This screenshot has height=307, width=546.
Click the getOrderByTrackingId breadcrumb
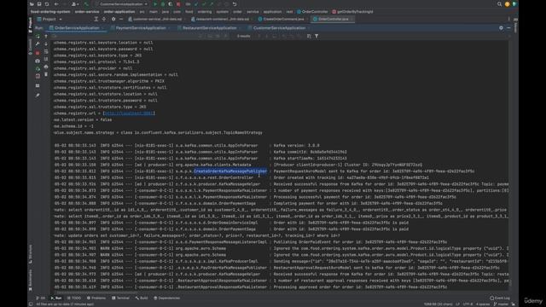352,11
